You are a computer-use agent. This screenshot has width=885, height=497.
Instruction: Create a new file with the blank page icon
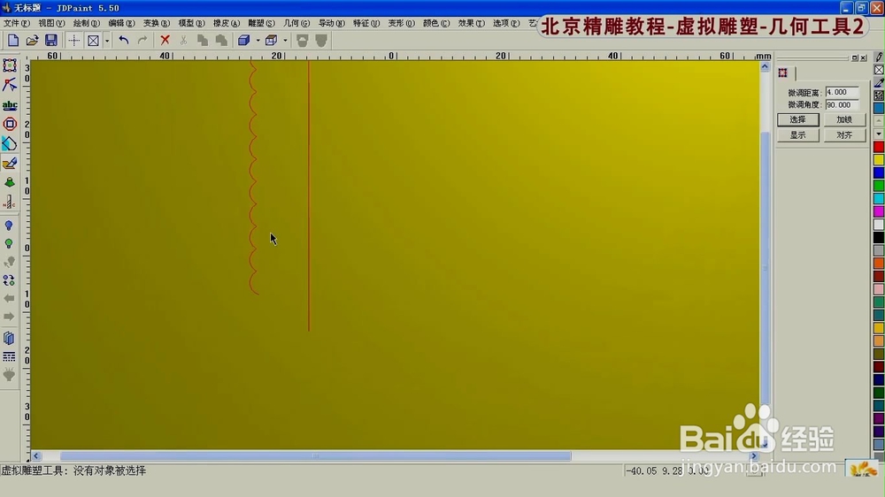coord(13,40)
